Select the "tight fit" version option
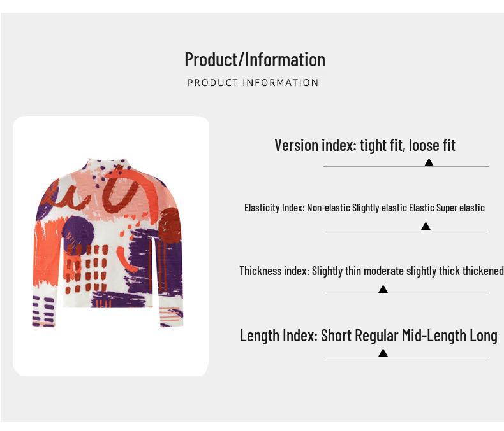 pyautogui.click(x=382, y=145)
